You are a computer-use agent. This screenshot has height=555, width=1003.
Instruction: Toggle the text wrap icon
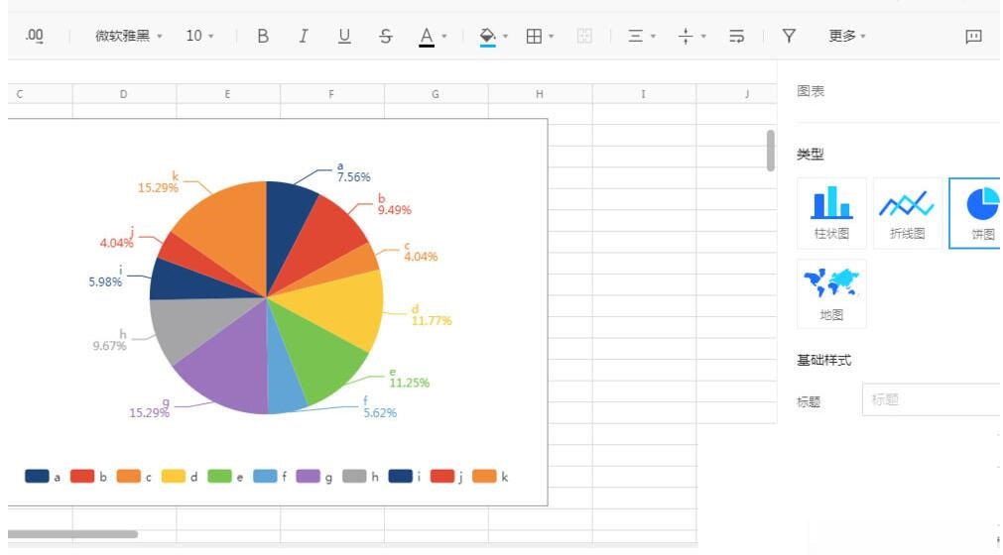coord(737,36)
